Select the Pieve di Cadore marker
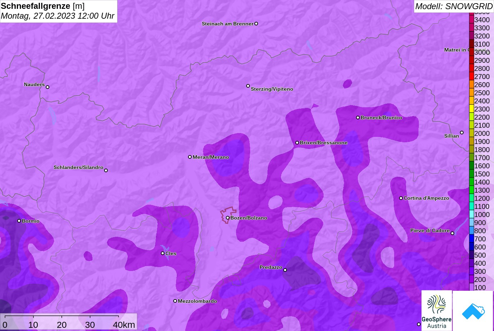 coord(452,233)
